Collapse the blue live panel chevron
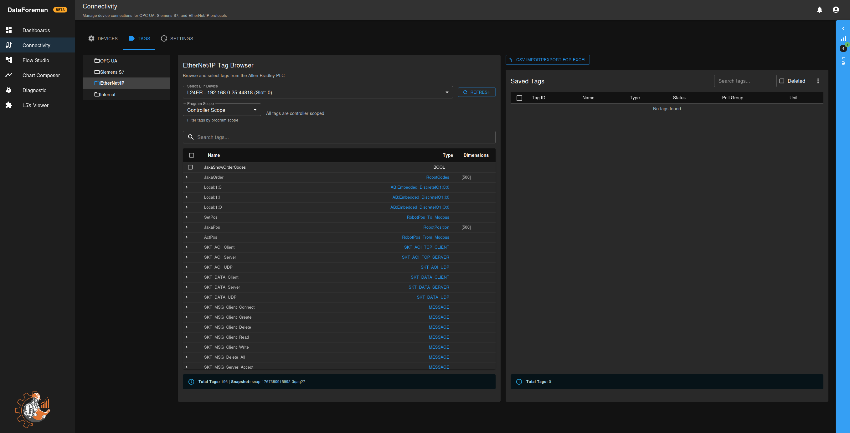Image resolution: width=850 pixels, height=433 pixels. tap(843, 29)
